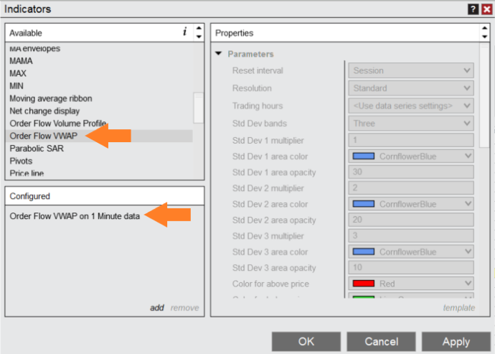Click the Apply button
Screen dimensions: 495x354
coord(456,342)
